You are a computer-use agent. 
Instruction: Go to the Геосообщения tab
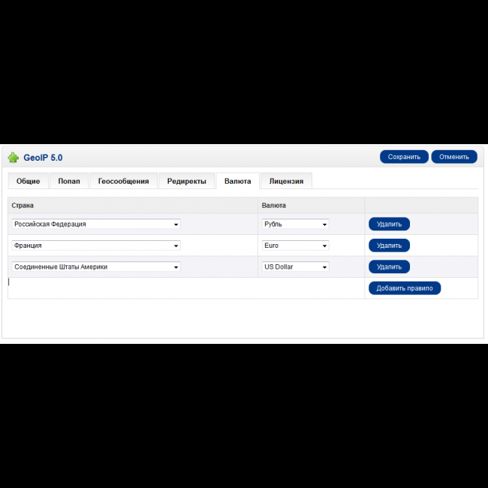(x=123, y=181)
